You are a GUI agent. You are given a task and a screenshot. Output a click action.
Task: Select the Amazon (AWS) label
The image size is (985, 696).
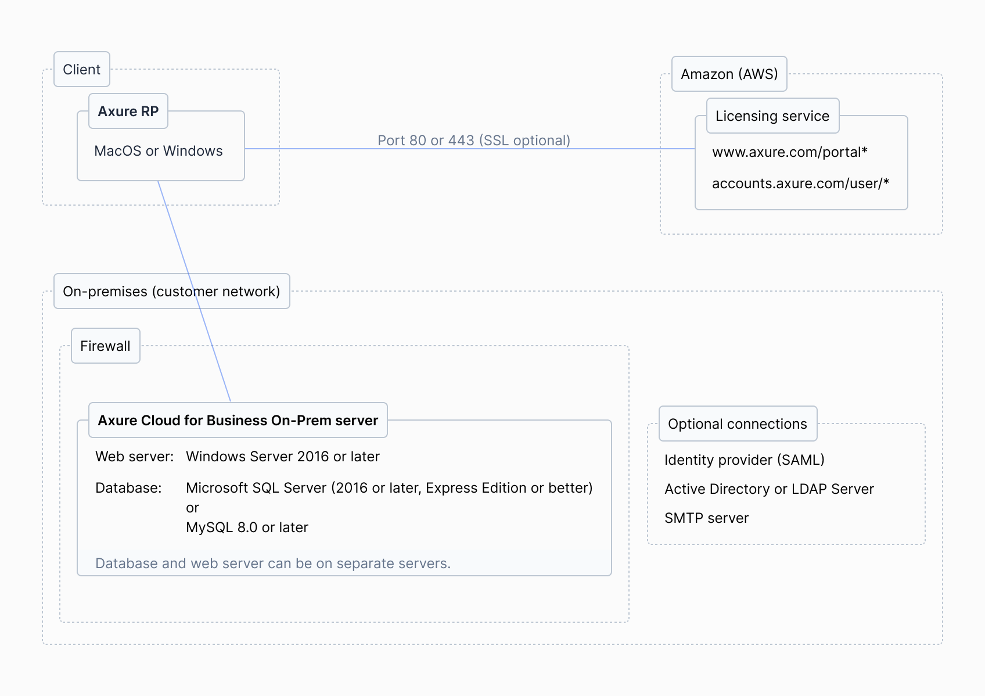tap(729, 74)
